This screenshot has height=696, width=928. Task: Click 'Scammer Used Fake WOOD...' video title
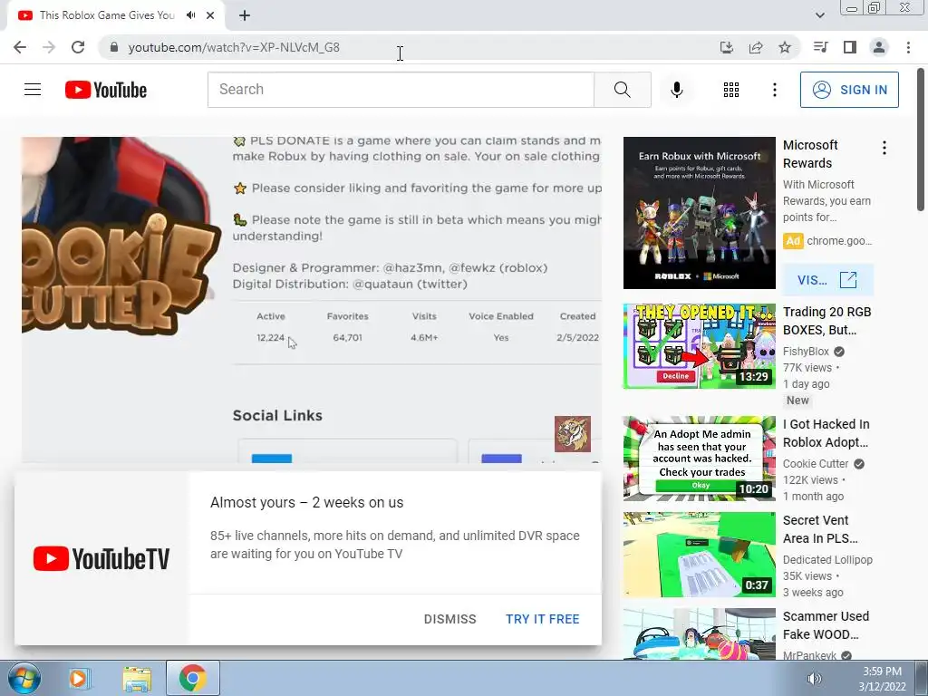826,625
